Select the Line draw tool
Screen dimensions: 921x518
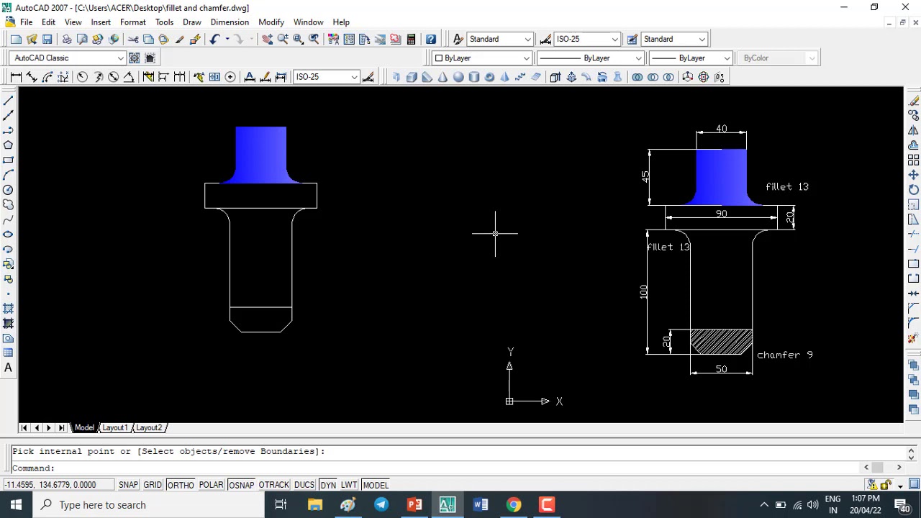pyautogui.click(x=8, y=100)
